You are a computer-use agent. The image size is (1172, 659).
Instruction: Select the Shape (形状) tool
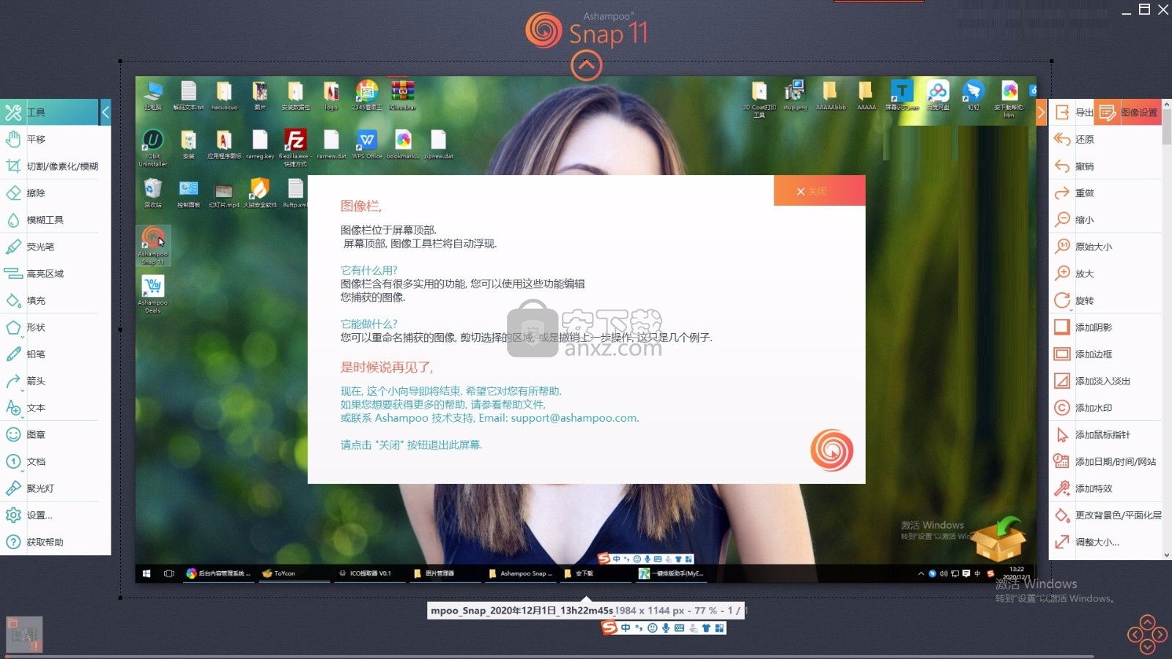point(49,327)
